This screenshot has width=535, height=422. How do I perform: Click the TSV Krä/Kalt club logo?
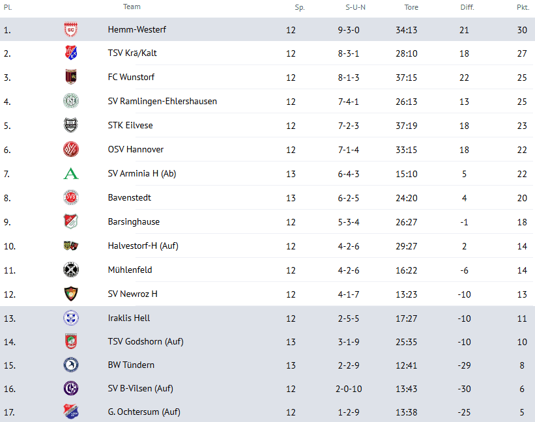click(x=70, y=53)
